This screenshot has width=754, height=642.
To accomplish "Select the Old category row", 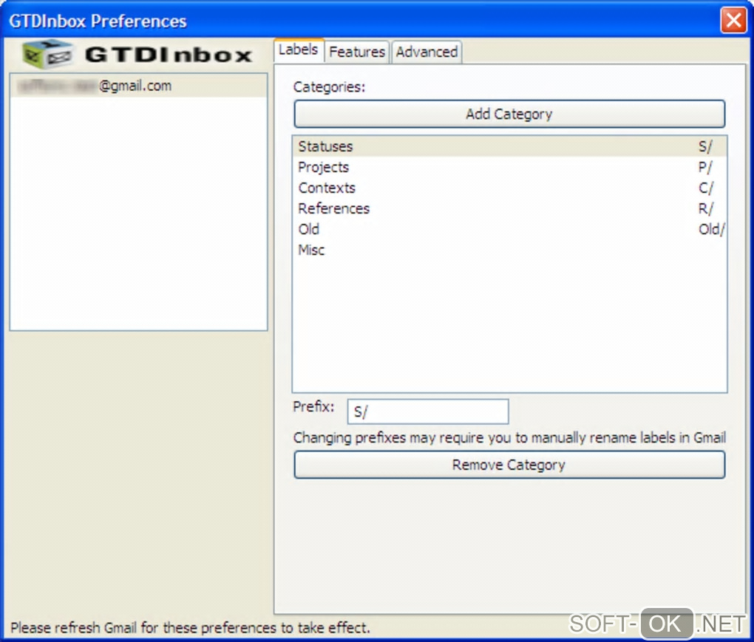I will coord(509,229).
